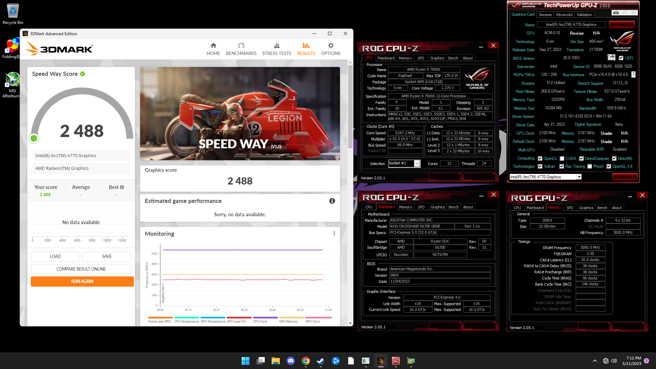Click the info icon next to Best
Viewport: 656px width, 369px height.
coord(122,187)
